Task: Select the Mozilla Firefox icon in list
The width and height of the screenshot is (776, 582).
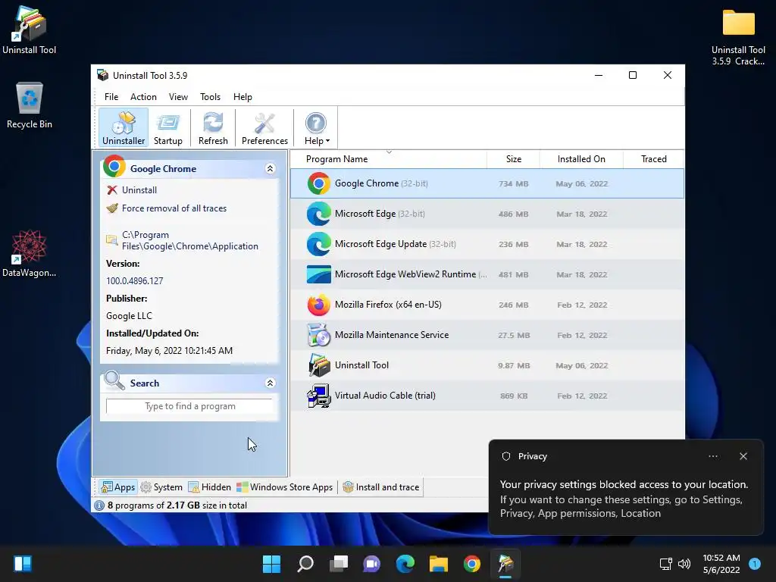Action: (319, 305)
